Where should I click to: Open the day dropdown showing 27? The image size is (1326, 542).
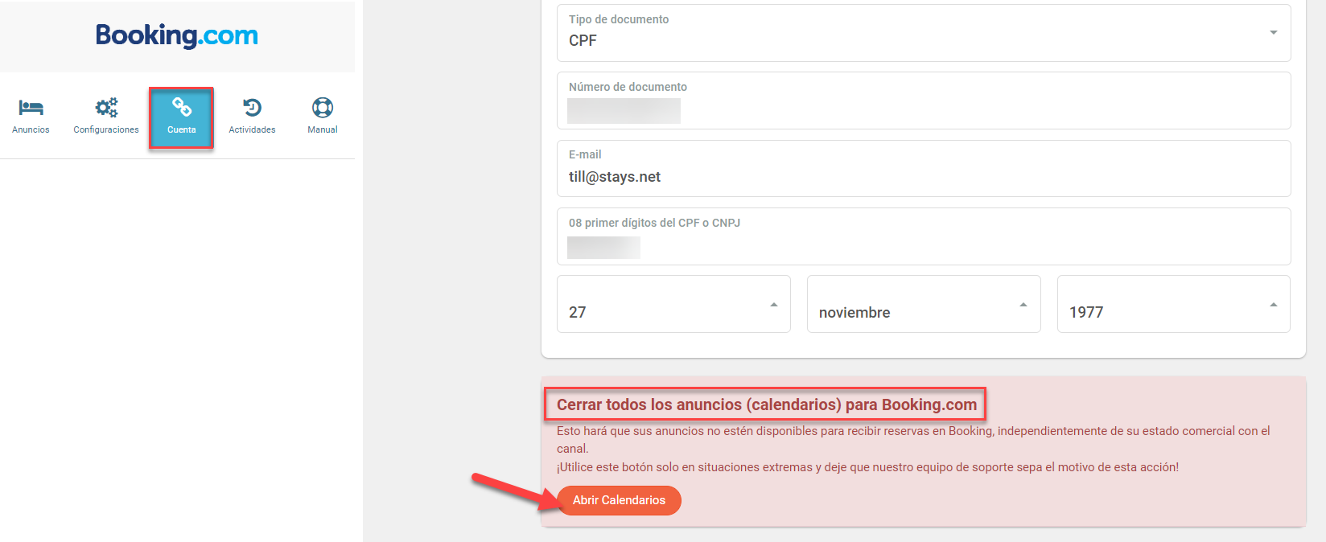(x=673, y=304)
